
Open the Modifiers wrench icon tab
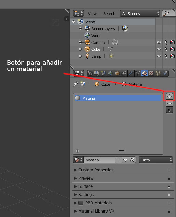131,73
